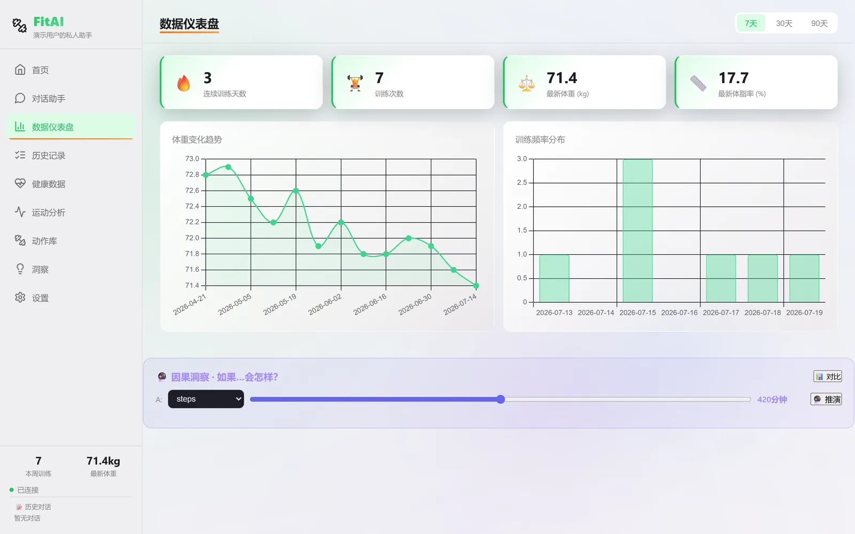This screenshot has width=855, height=534.
Task: Click the 2026-07-13 bar in frequency chart
Action: coord(554,278)
